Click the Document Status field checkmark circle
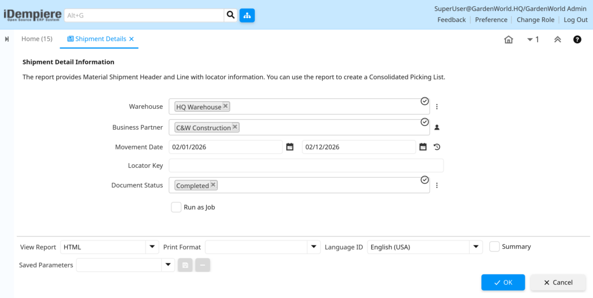Image resolution: width=593 pixels, height=298 pixels. click(424, 180)
